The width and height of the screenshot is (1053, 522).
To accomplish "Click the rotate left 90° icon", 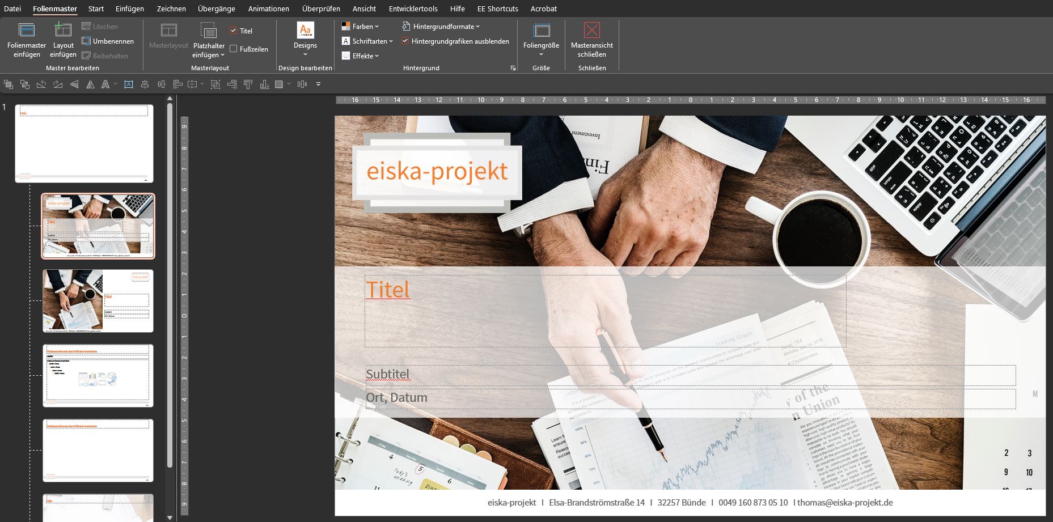I will pyautogui.click(x=41, y=84).
